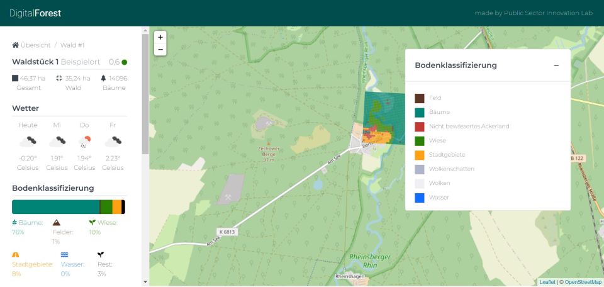Click the total area square icon
604x287 pixels.
16,78
